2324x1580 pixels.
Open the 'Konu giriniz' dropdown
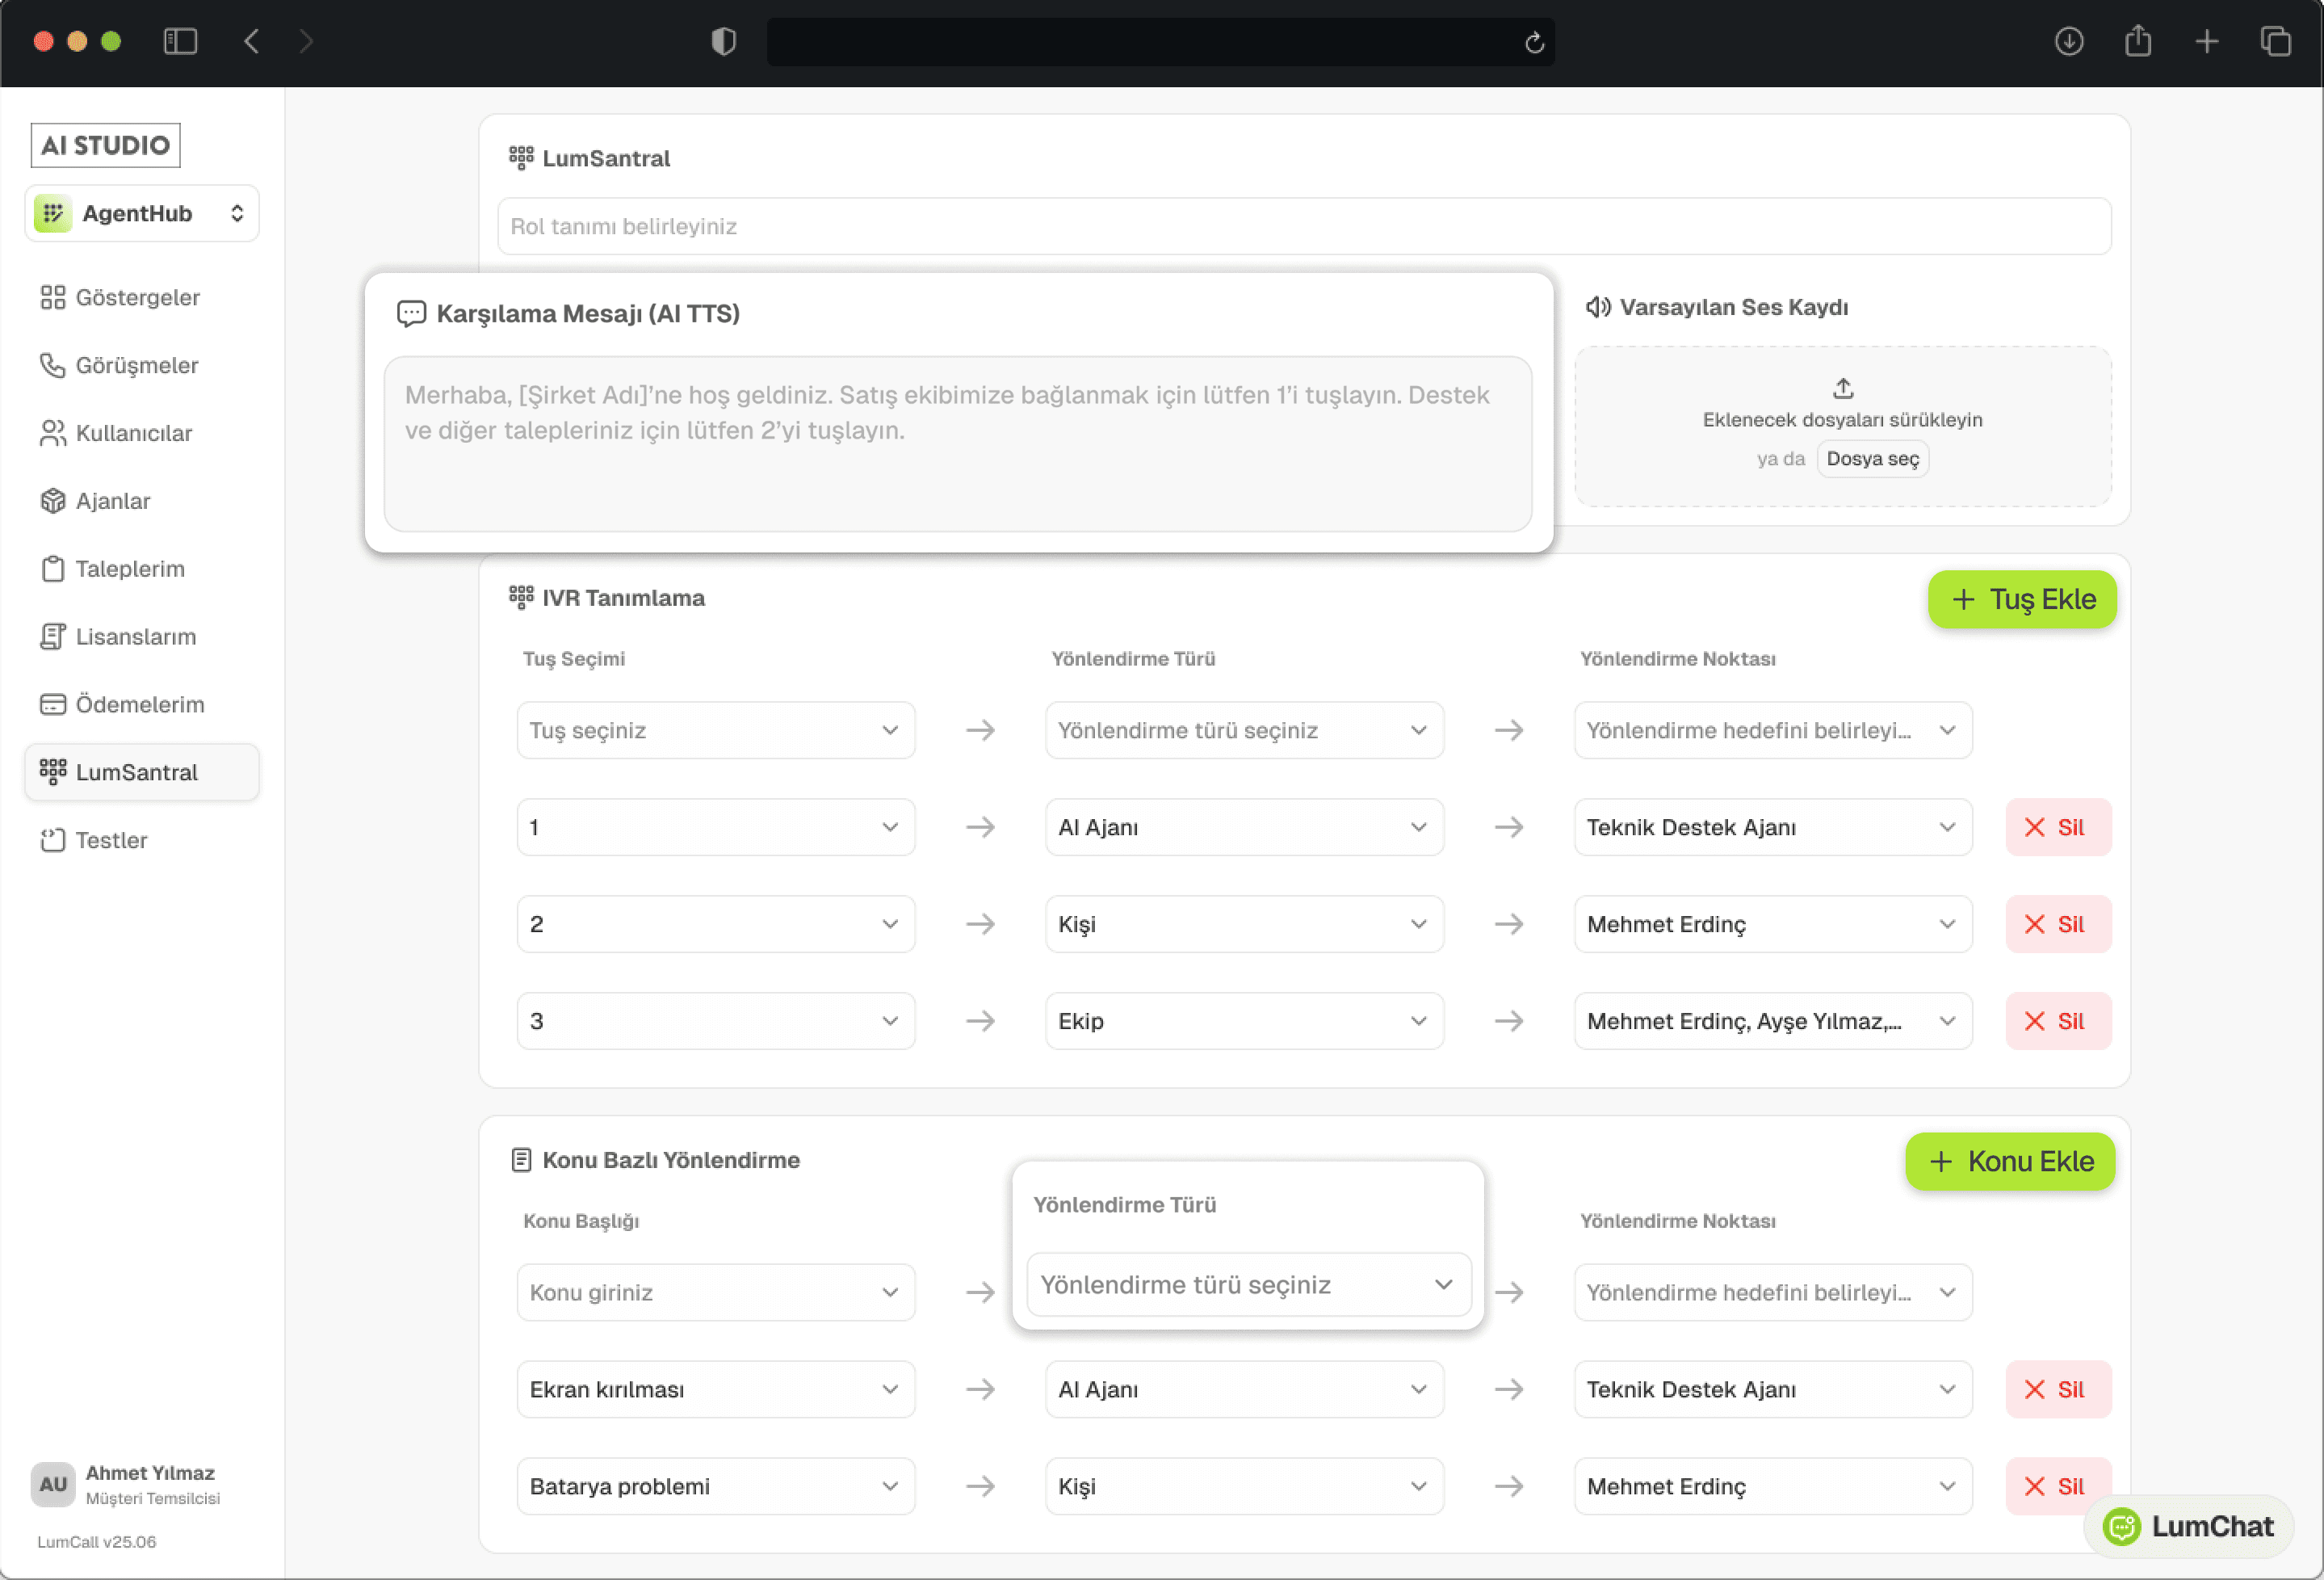715,1292
